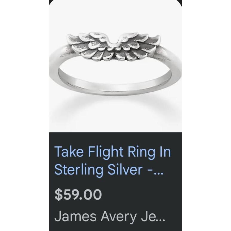The width and height of the screenshot is (231, 231).
Task: Click the truncated "Je..." seller text
Action: [x=153, y=216]
